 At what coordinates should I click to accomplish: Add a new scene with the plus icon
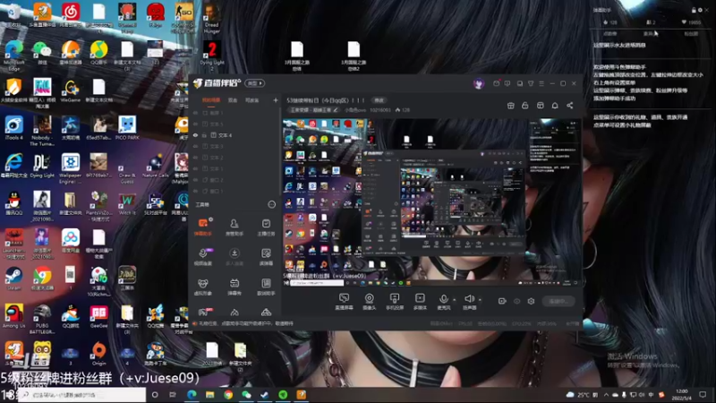click(x=276, y=100)
